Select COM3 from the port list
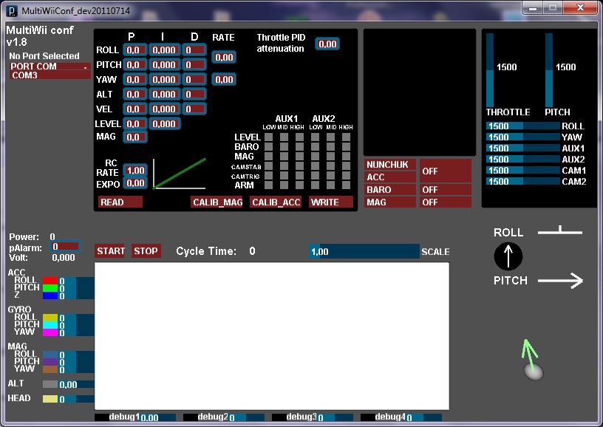The image size is (603, 427). (x=50, y=75)
